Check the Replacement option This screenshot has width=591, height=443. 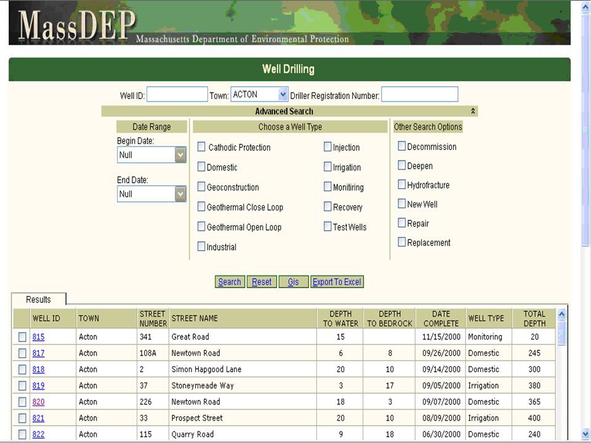[402, 242]
